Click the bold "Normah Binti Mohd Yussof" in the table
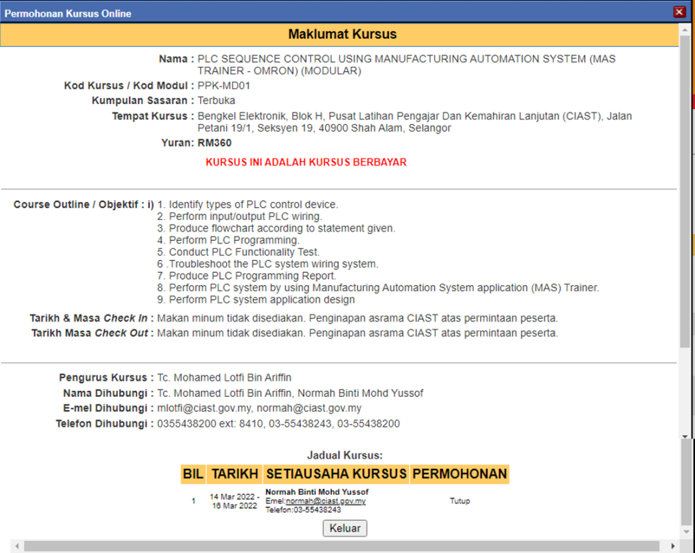Screen dimensions: 695x553 click(x=317, y=492)
